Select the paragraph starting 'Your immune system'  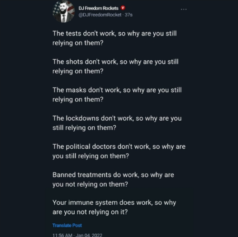click(x=114, y=207)
